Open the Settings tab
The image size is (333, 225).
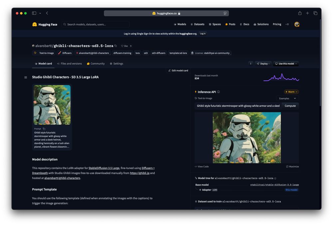(116, 63)
